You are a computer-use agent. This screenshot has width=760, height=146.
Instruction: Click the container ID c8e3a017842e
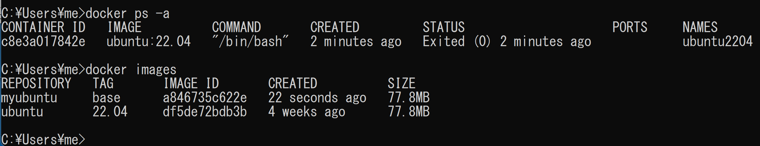pyautogui.click(x=43, y=41)
